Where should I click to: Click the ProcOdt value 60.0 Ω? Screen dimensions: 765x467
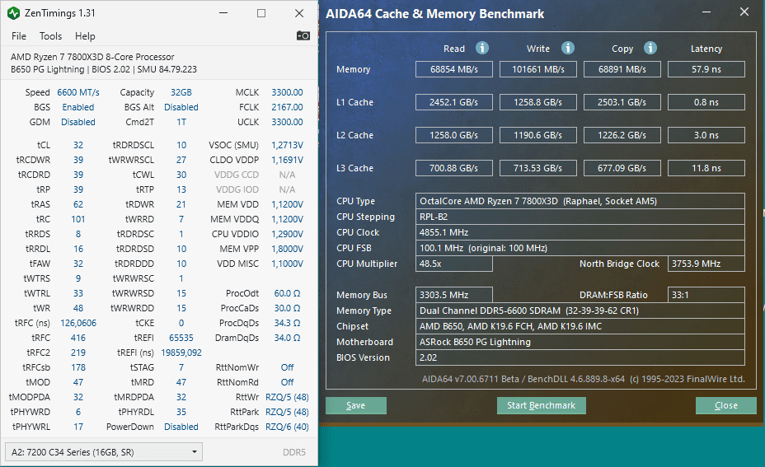(287, 293)
